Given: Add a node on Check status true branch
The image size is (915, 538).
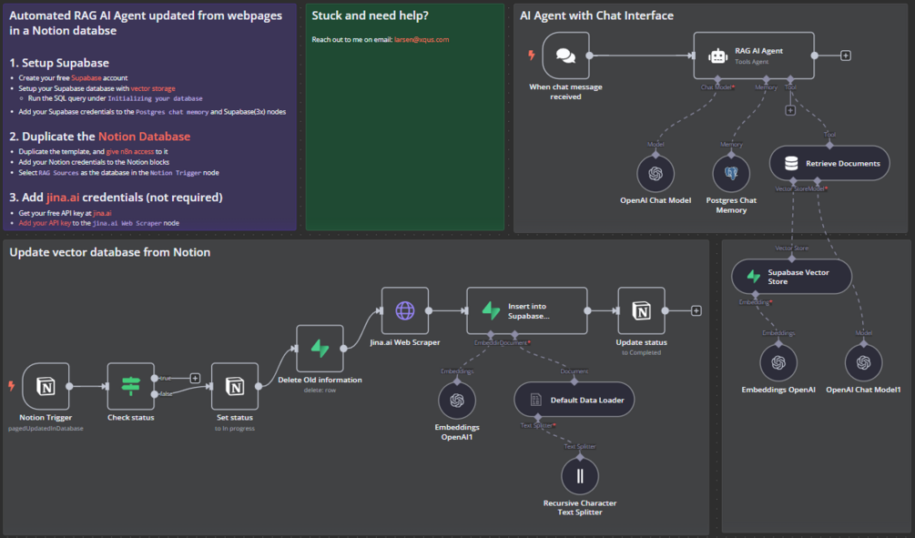Looking at the screenshot, I should point(195,378).
